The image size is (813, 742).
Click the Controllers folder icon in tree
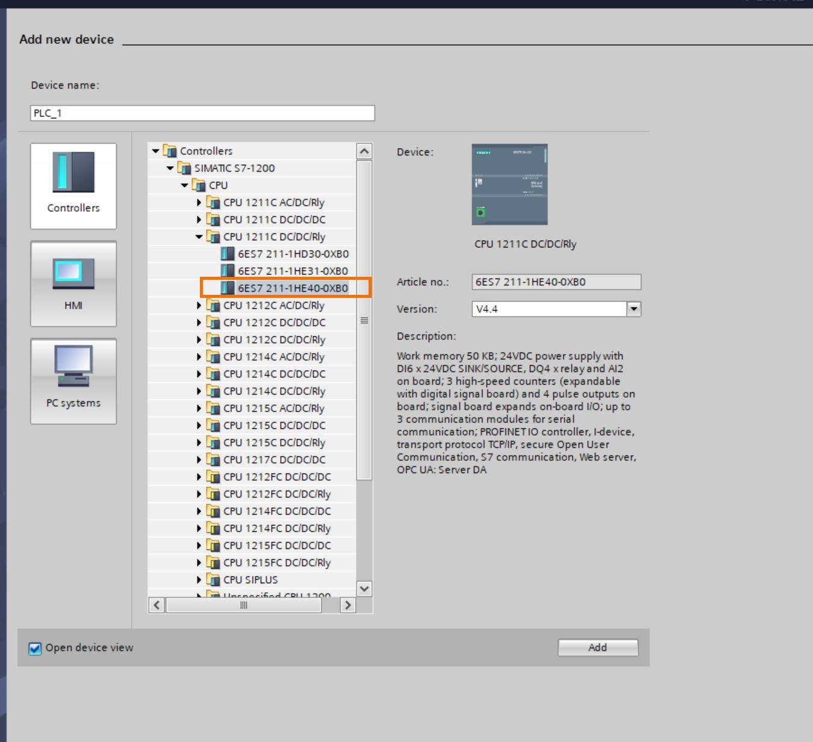point(170,151)
